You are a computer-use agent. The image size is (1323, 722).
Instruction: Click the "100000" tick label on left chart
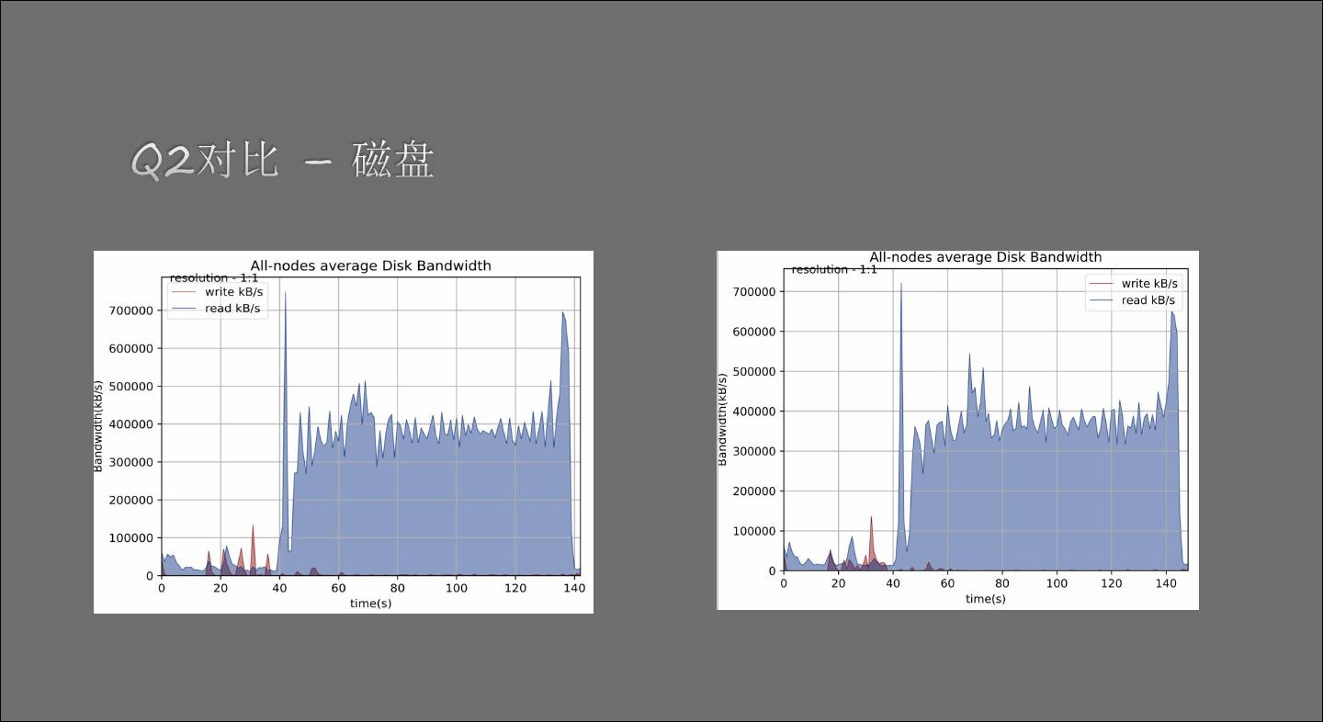pos(130,538)
